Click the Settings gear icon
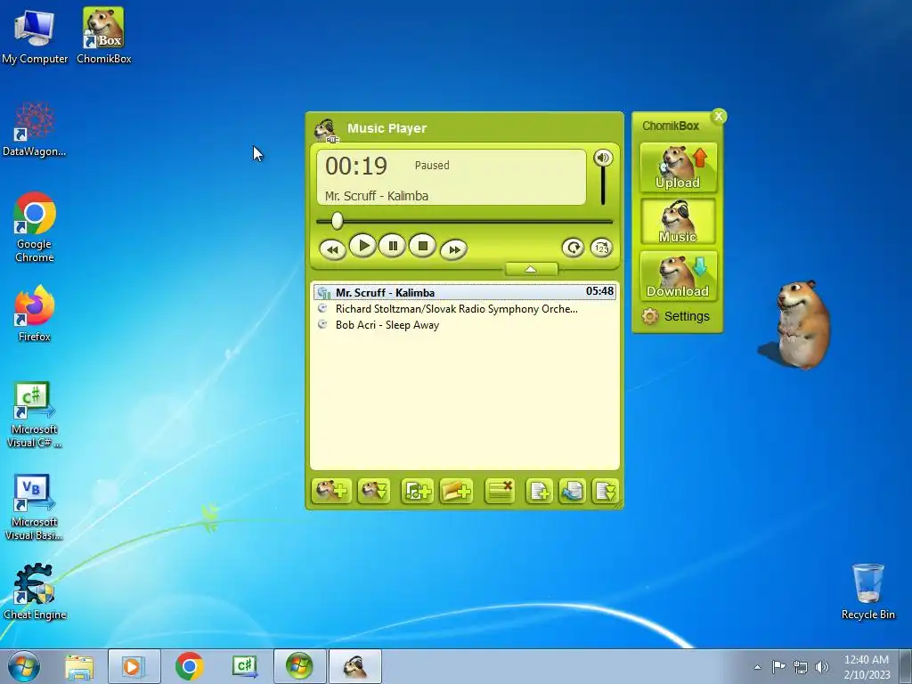 click(x=649, y=316)
